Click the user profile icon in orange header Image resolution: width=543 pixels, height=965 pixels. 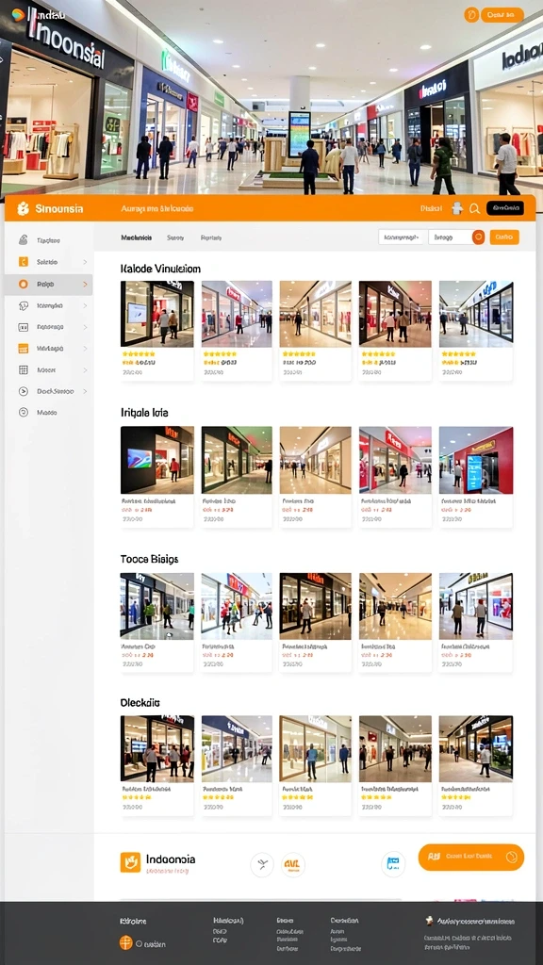pyautogui.click(x=457, y=208)
